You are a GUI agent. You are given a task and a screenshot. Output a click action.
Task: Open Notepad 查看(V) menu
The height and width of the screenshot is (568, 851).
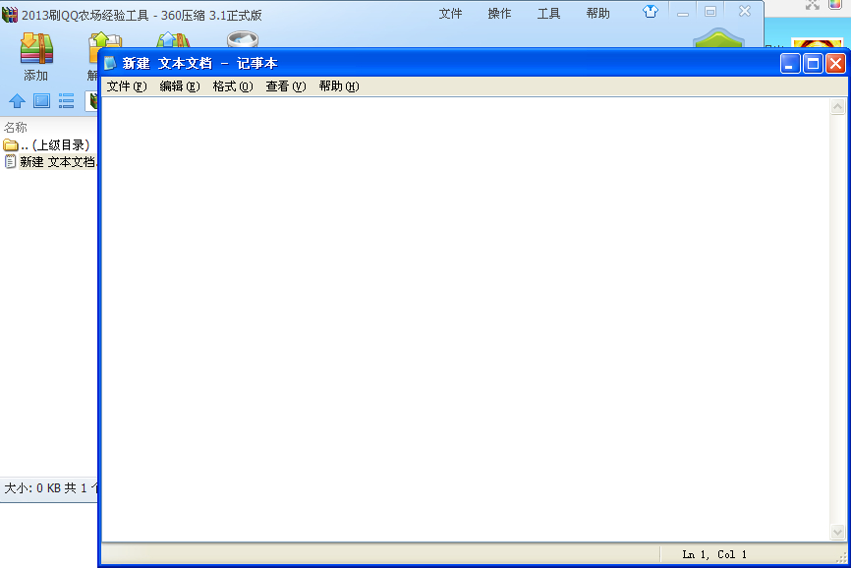(286, 86)
